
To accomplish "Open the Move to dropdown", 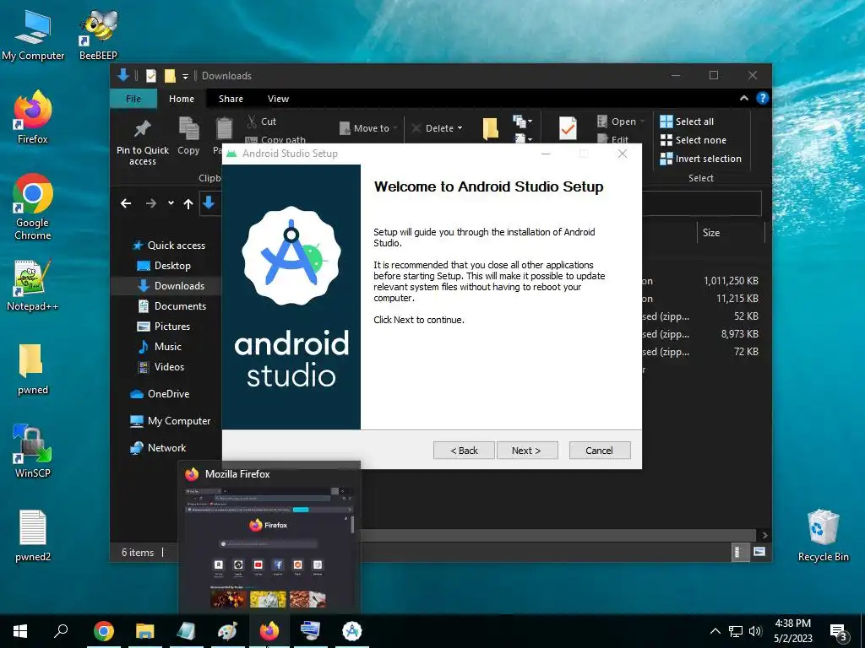I will tap(368, 128).
